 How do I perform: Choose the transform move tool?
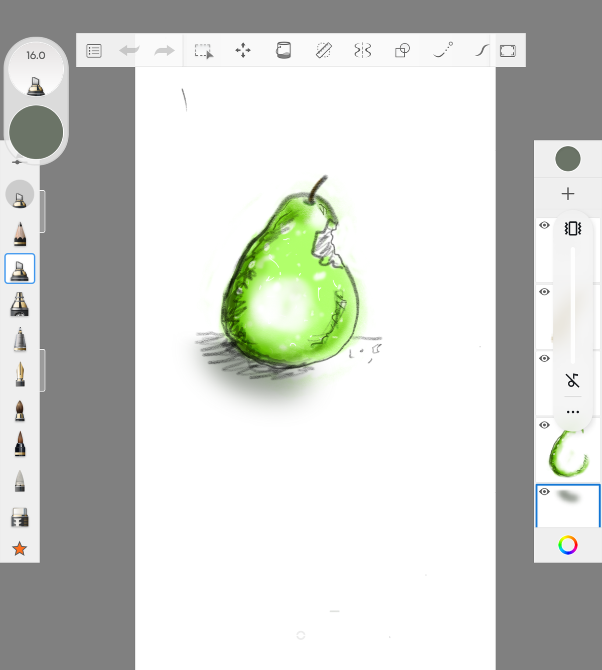243,50
